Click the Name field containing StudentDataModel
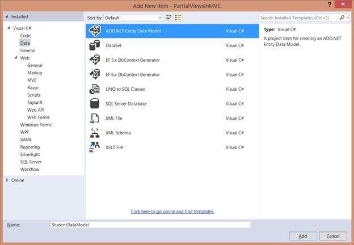The height and width of the screenshot is (245, 354). pyautogui.click(x=150, y=225)
